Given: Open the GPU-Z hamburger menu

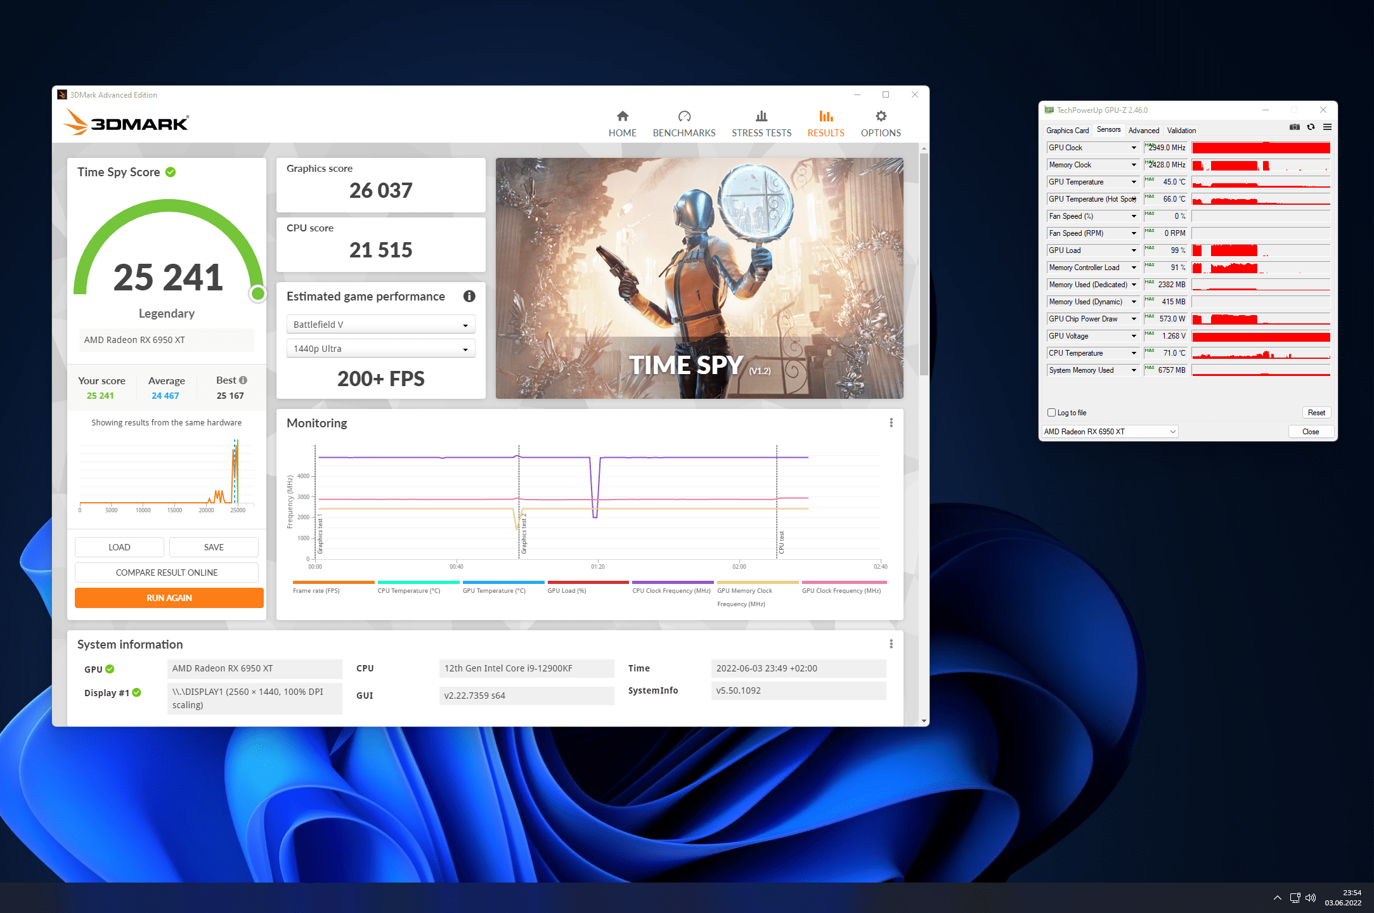Looking at the screenshot, I should click(x=1327, y=127).
